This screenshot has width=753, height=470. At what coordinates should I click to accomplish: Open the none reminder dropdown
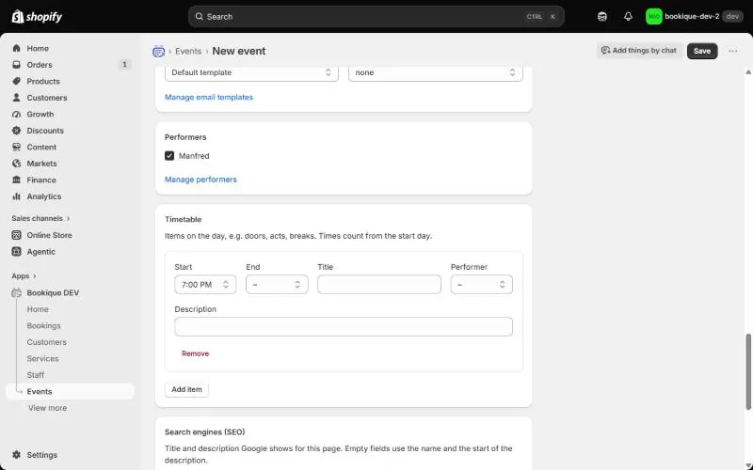(436, 73)
